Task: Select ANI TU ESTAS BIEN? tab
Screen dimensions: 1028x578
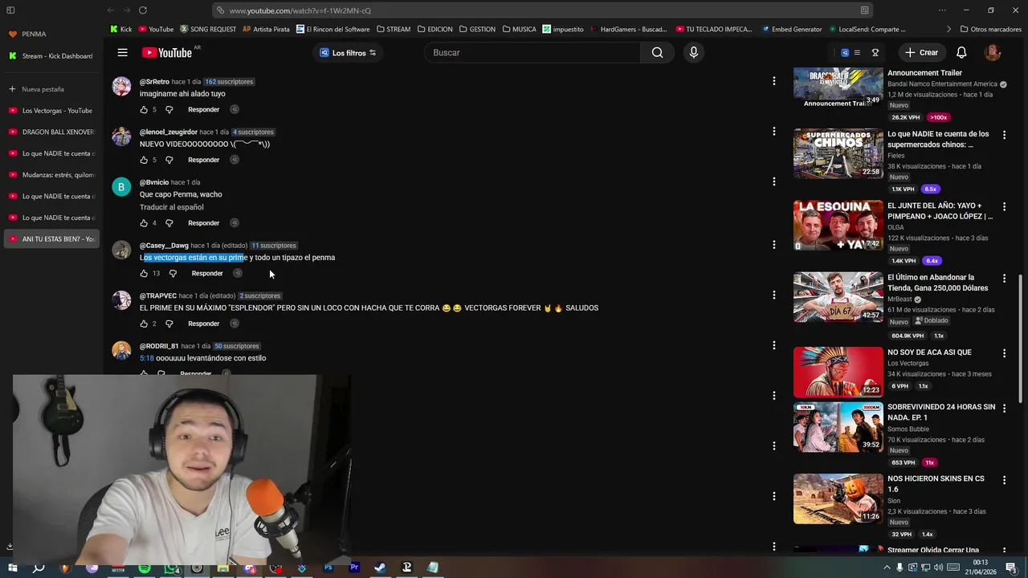Action: click(51, 238)
